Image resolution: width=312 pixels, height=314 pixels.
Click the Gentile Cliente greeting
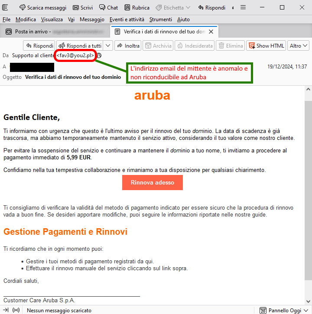[32, 117]
